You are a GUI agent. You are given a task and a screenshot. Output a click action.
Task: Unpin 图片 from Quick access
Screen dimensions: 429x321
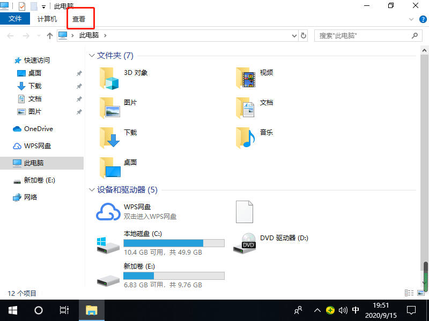coord(79,111)
